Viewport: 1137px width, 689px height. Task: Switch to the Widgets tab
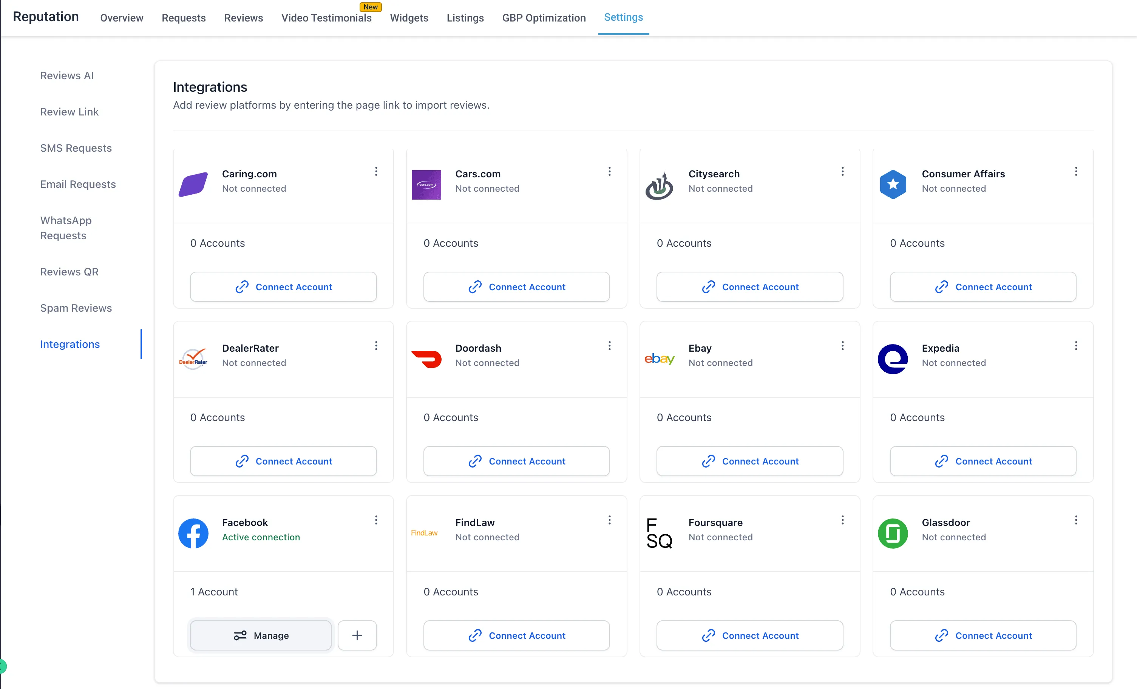coord(409,17)
